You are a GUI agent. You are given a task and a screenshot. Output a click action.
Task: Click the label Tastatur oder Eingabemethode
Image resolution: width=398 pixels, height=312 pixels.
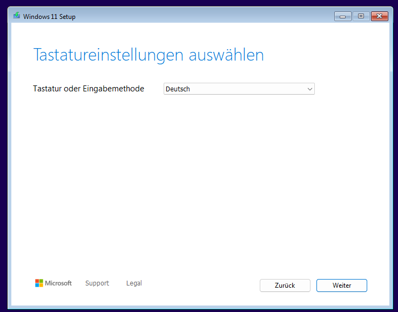[89, 89]
